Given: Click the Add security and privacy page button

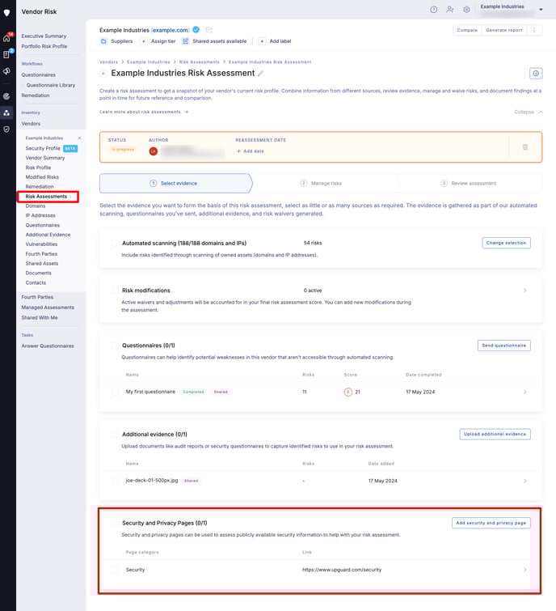Looking at the screenshot, I should 491,523.
